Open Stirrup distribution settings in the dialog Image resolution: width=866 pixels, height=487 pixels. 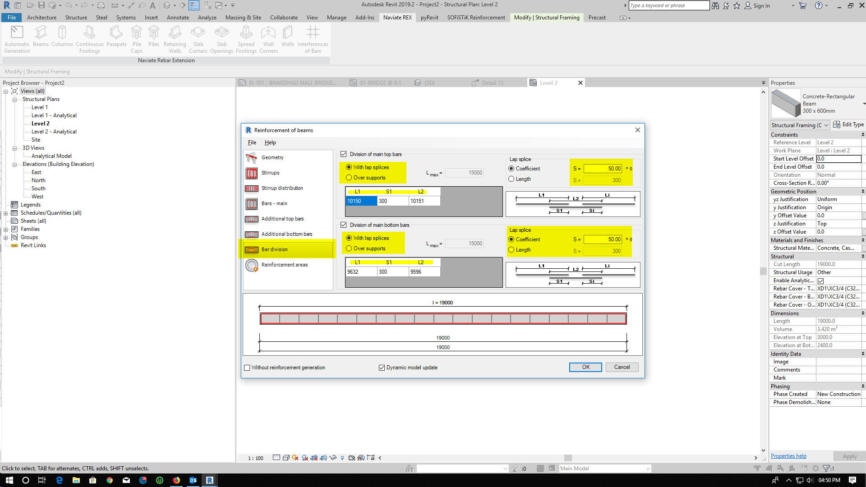click(282, 188)
